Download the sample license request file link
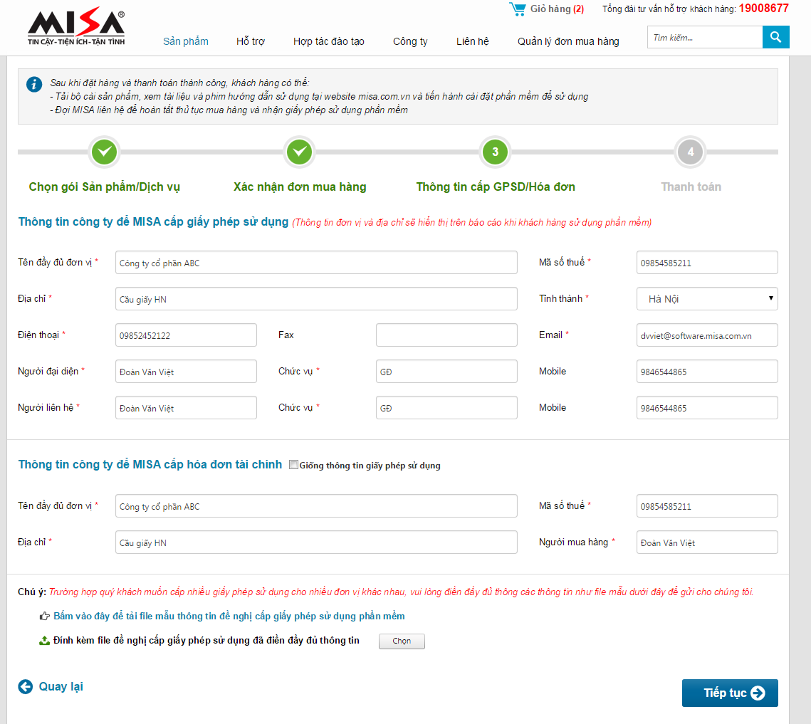Screen dimensions: 811x724 (229, 616)
